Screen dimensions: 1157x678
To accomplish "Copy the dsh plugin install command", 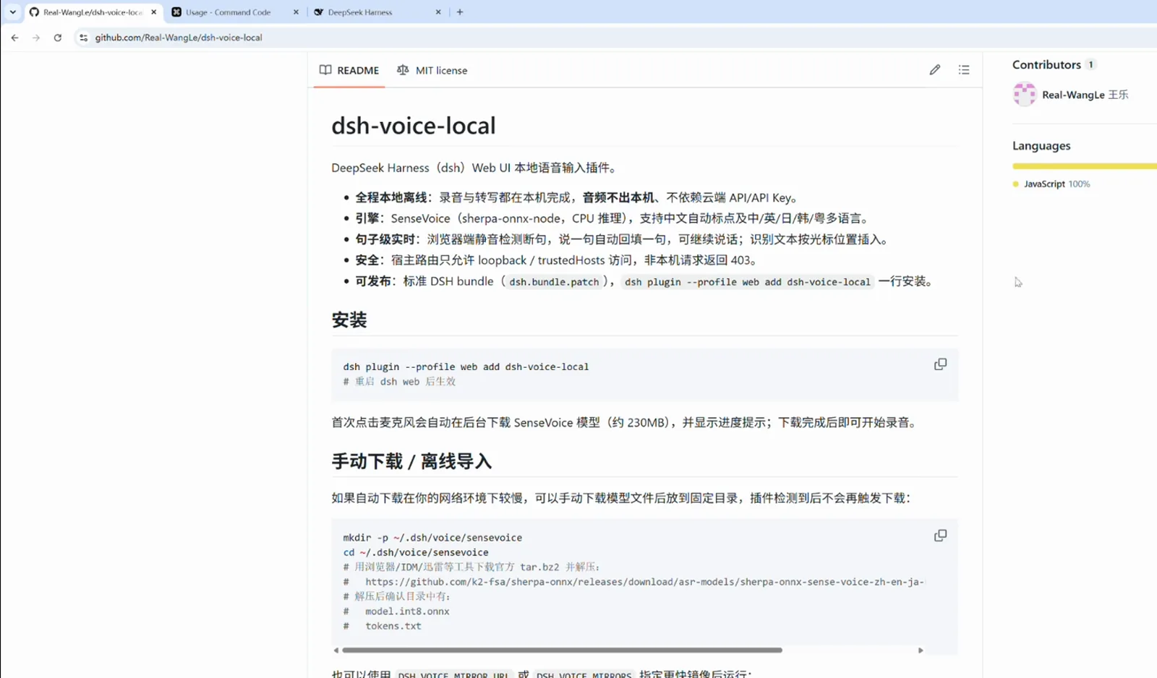I will [940, 364].
